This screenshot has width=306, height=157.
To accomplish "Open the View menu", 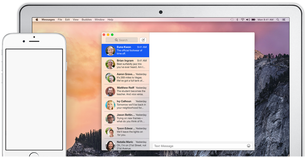I will pos(76,20).
